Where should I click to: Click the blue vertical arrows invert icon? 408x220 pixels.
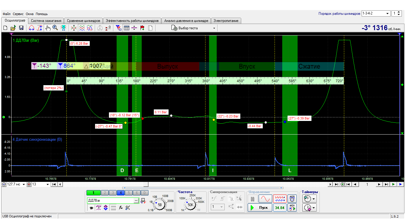(106, 208)
